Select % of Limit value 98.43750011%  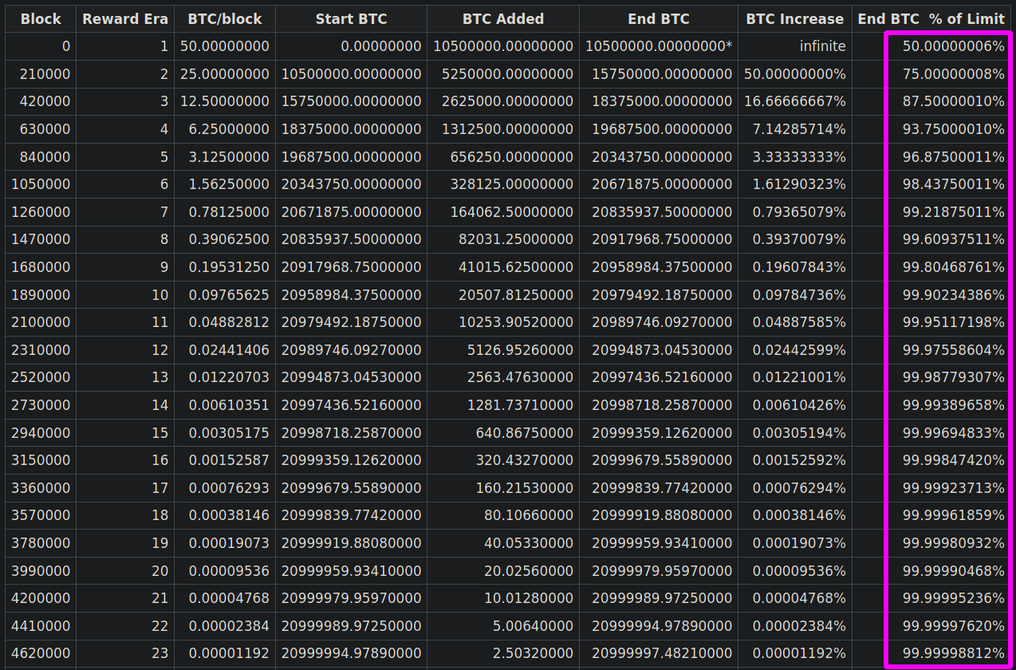[x=931, y=184]
